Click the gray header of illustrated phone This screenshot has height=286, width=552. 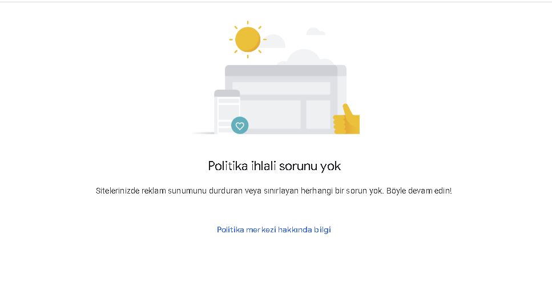click(227, 94)
